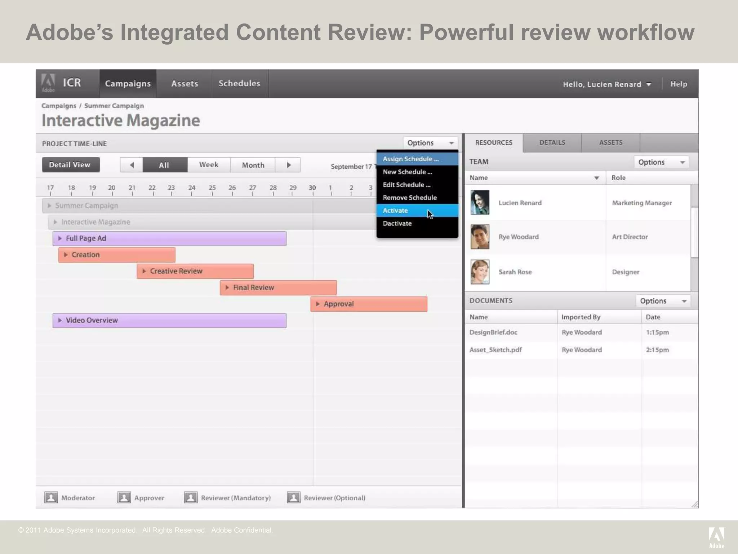
Task: Expand the Creation task bar
Action: click(x=66, y=255)
